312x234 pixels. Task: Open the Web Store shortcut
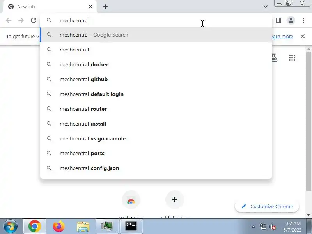[131, 200]
